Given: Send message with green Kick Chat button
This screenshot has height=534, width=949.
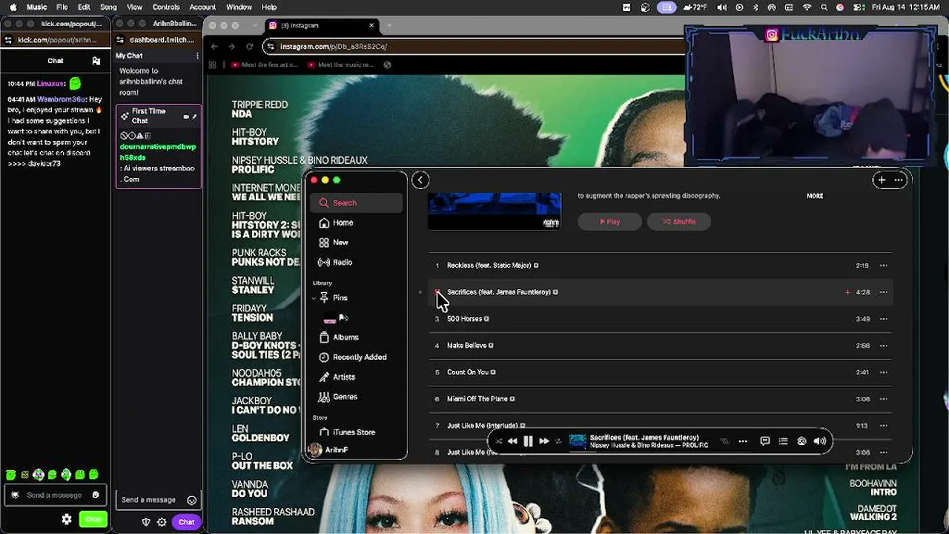Looking at the screenshot, I should coord(93,520).
